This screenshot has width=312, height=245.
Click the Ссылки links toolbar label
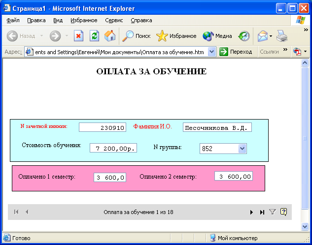coord(269,52)
